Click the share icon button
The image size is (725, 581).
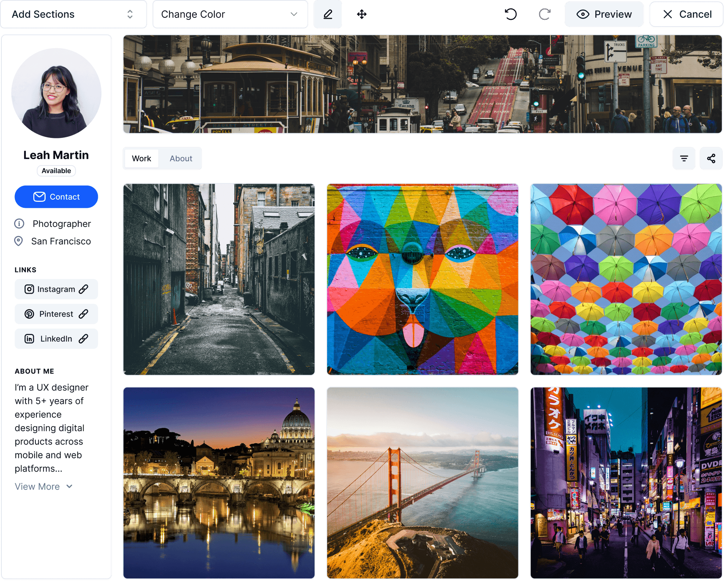(711, 158)
